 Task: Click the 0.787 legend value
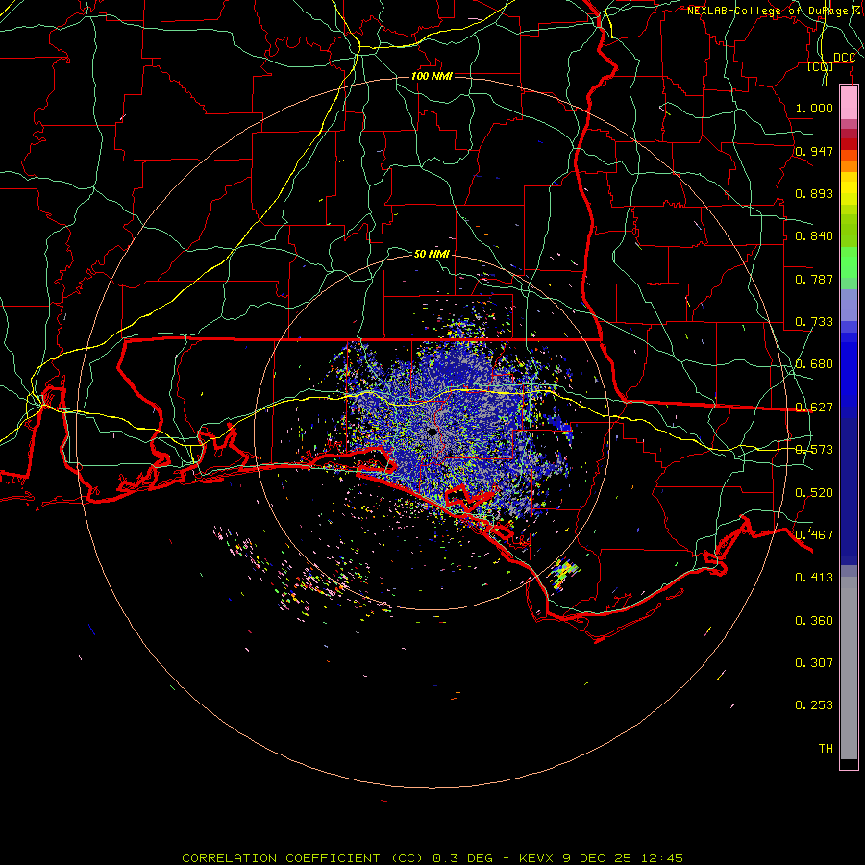pyautogui.click(x=814, y=279)
